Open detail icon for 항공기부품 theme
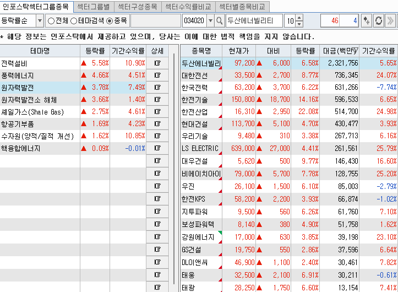 (157, 124)
